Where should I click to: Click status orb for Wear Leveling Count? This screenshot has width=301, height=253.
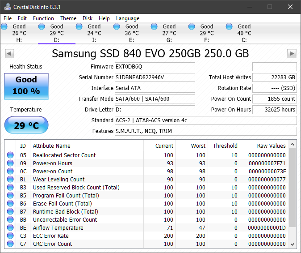pos(10,179)
